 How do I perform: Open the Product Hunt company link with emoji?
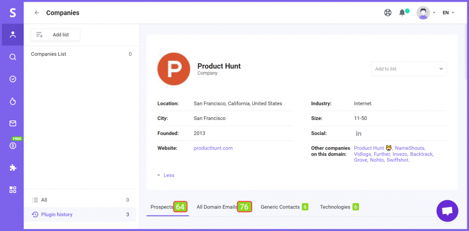pyautogui.click(x=373, y=148)
